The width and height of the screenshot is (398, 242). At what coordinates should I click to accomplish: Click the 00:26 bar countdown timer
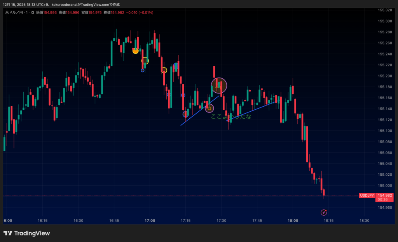click(x=382, y=200)
